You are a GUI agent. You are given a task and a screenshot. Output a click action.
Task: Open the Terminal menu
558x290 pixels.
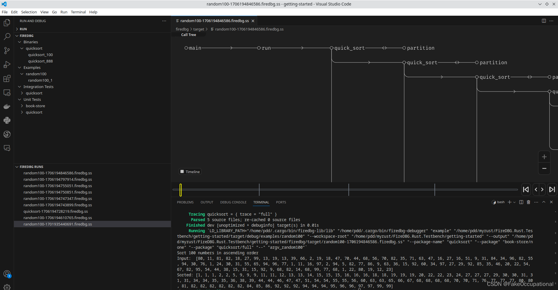(78, 12)
